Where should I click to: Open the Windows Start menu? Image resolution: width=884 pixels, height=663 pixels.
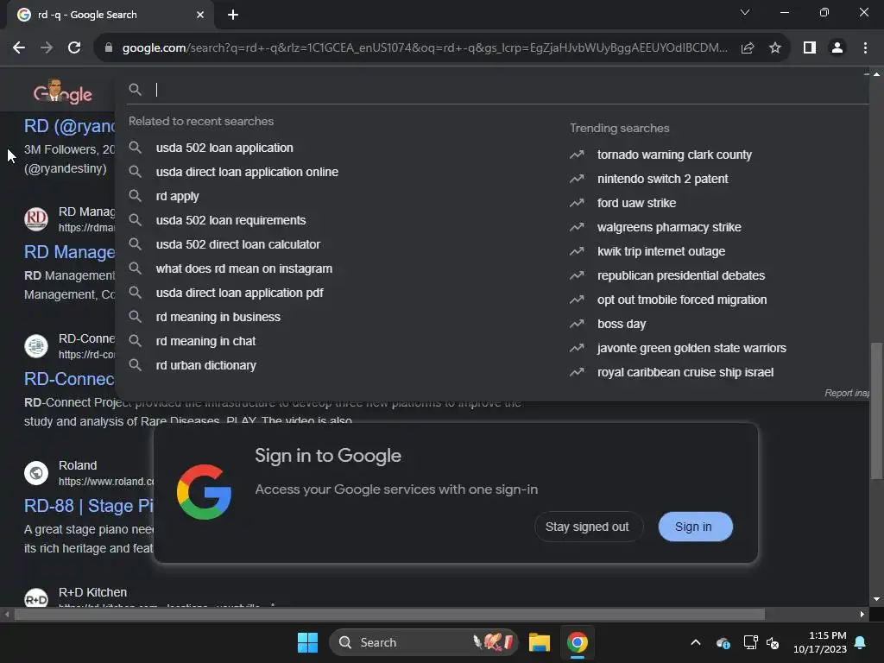click(x=307, y=642)
